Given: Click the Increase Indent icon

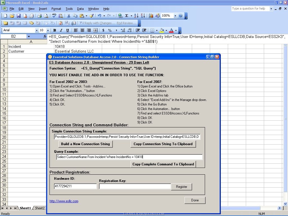Looking at the screenshot, I should coord(144,30).
